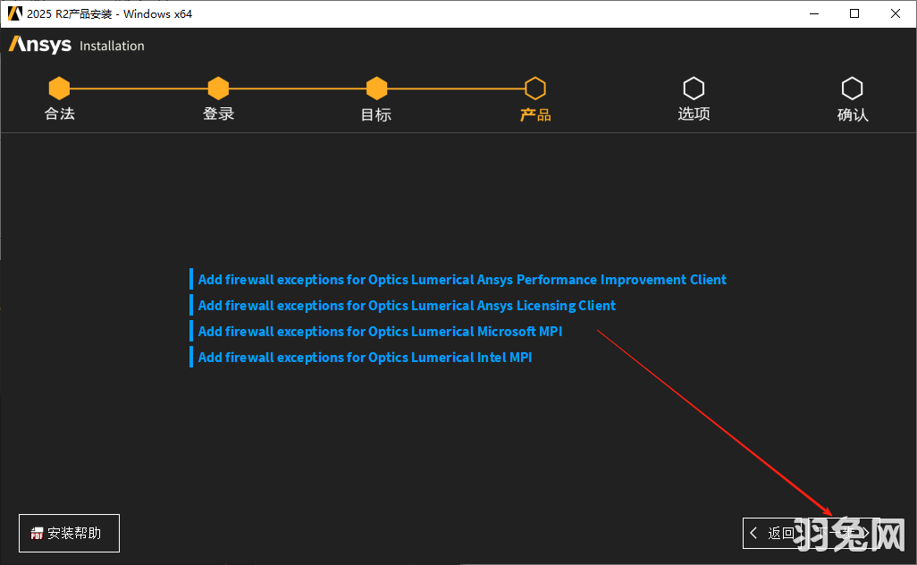This screenshot has width=917, height=565.
Task: Select the 产品 step label
Action: click(x=535, y=114)
